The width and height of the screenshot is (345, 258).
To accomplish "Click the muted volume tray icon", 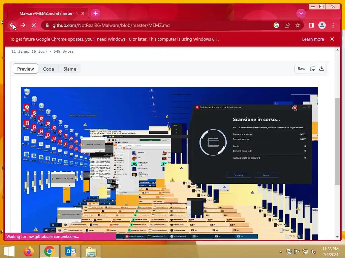I will coord(313,252).
